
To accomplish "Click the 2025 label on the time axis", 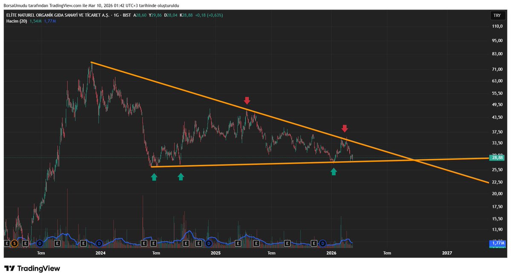I will click(x=215, y=253).
